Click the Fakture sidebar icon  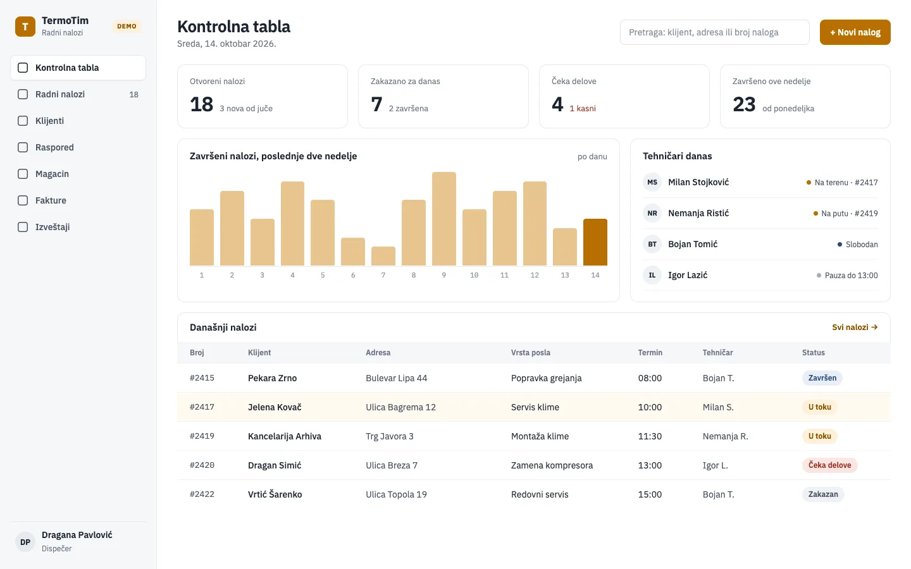click(23, 200)
